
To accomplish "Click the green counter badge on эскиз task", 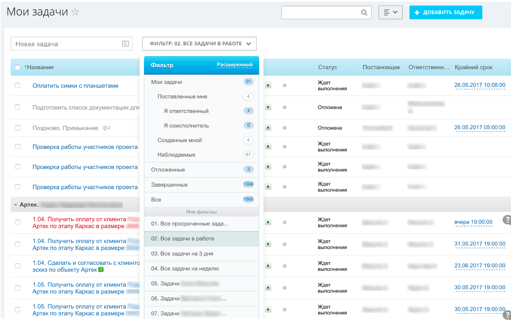I will point(101,270).
